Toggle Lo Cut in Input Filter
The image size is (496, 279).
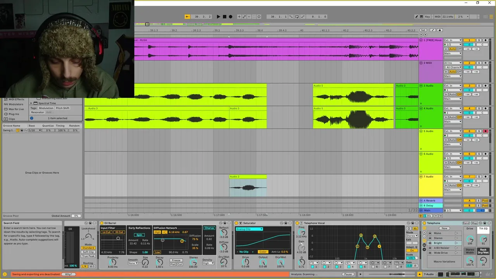pyautogui.click(x=107, y=232)
